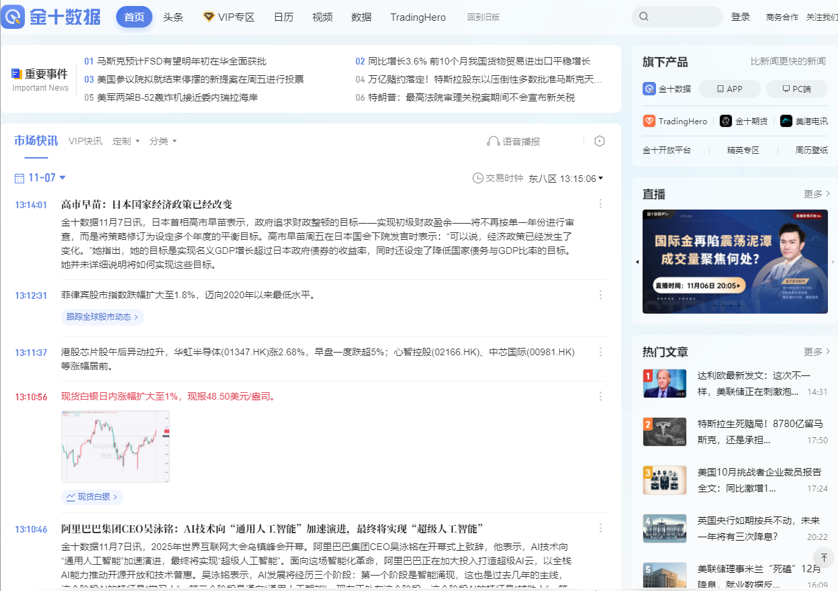Open the 日历 menu item
The image size is (838, 591).
284,17
